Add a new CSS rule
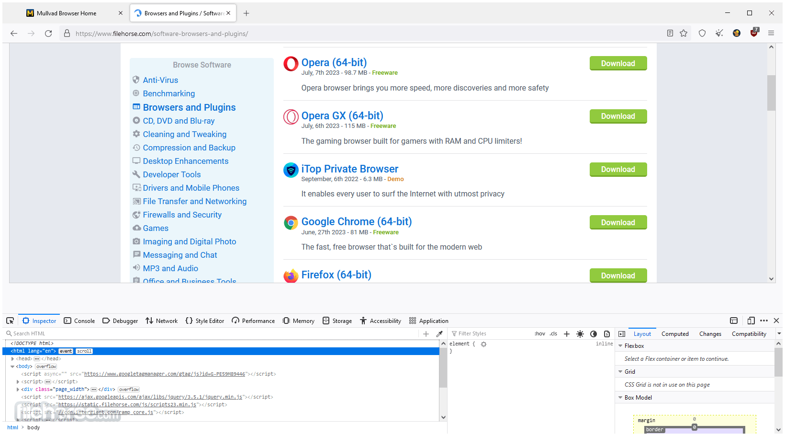The height and width of the screenshot is (436, 785). click(x=567, y=334)
